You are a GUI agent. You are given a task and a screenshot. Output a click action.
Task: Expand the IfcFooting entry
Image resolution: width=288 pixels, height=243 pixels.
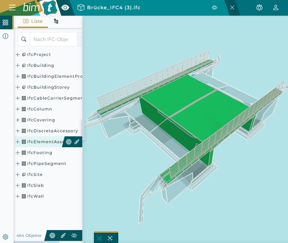(18, 153)
